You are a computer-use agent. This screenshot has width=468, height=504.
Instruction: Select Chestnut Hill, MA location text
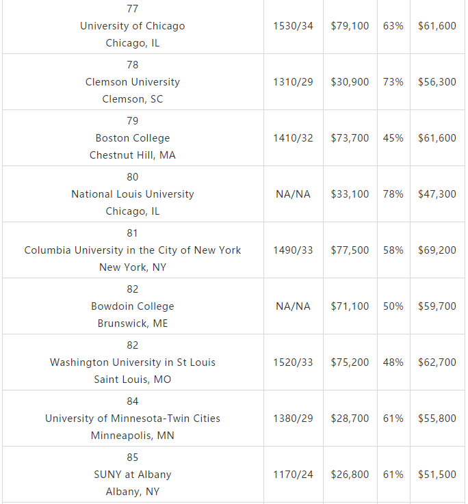click(x=133, y=155)
